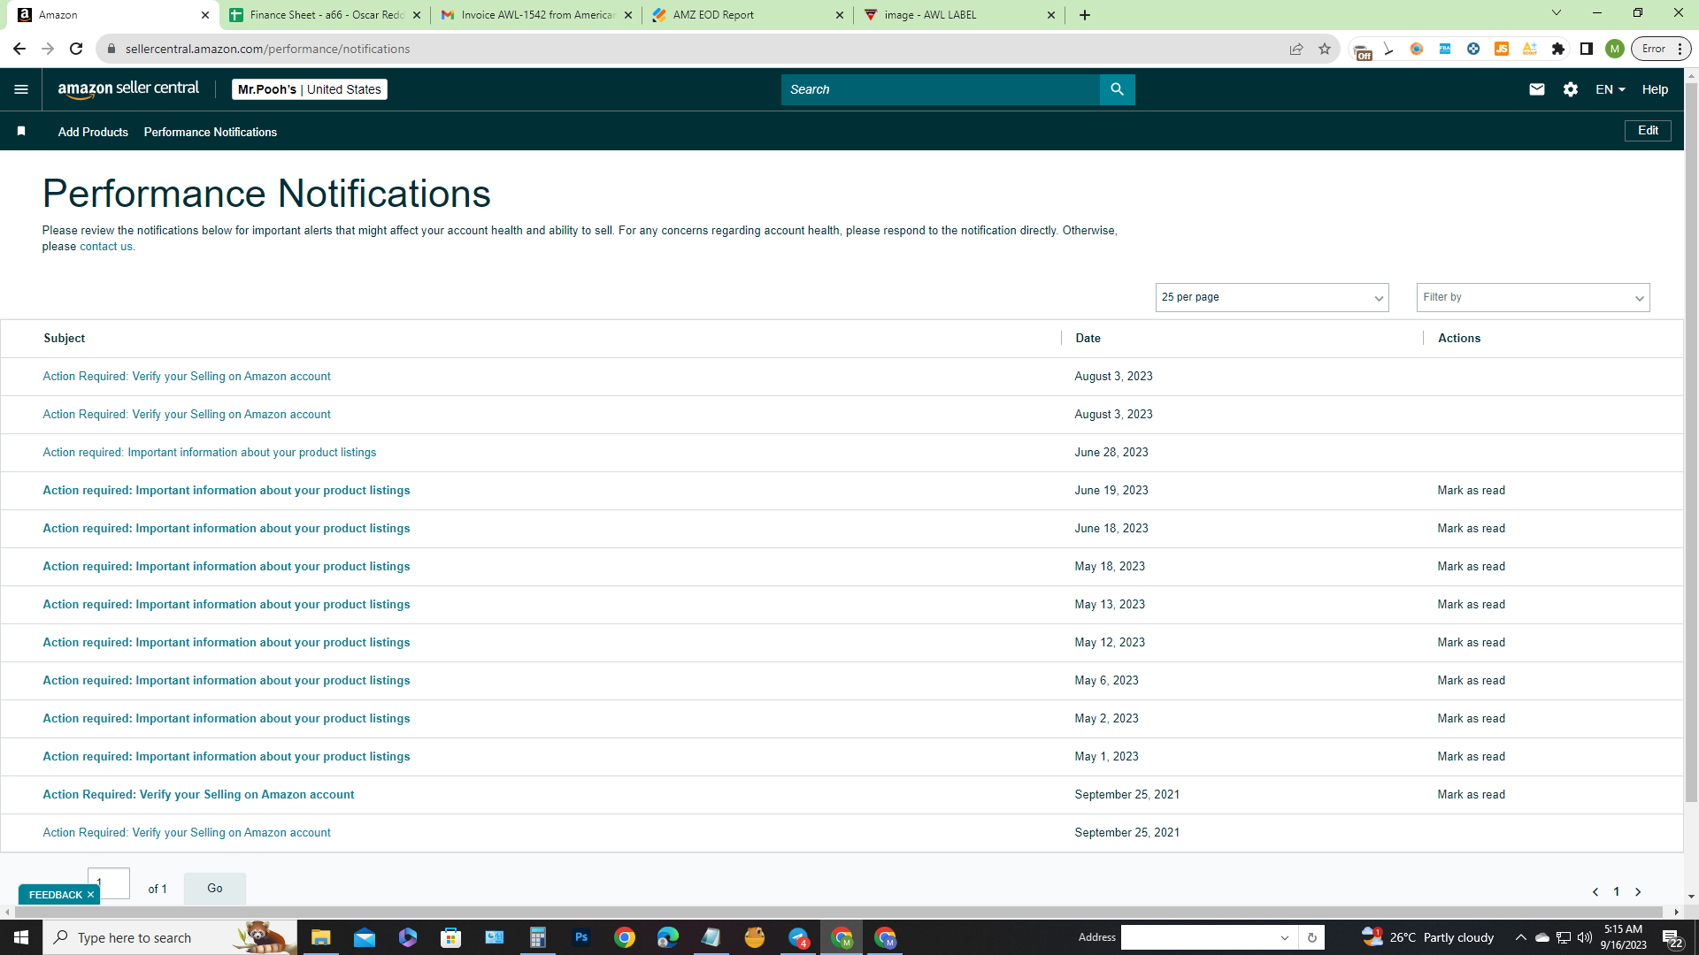
Task: Bookmark this page with star icon
Action: tap(1325, 49)
